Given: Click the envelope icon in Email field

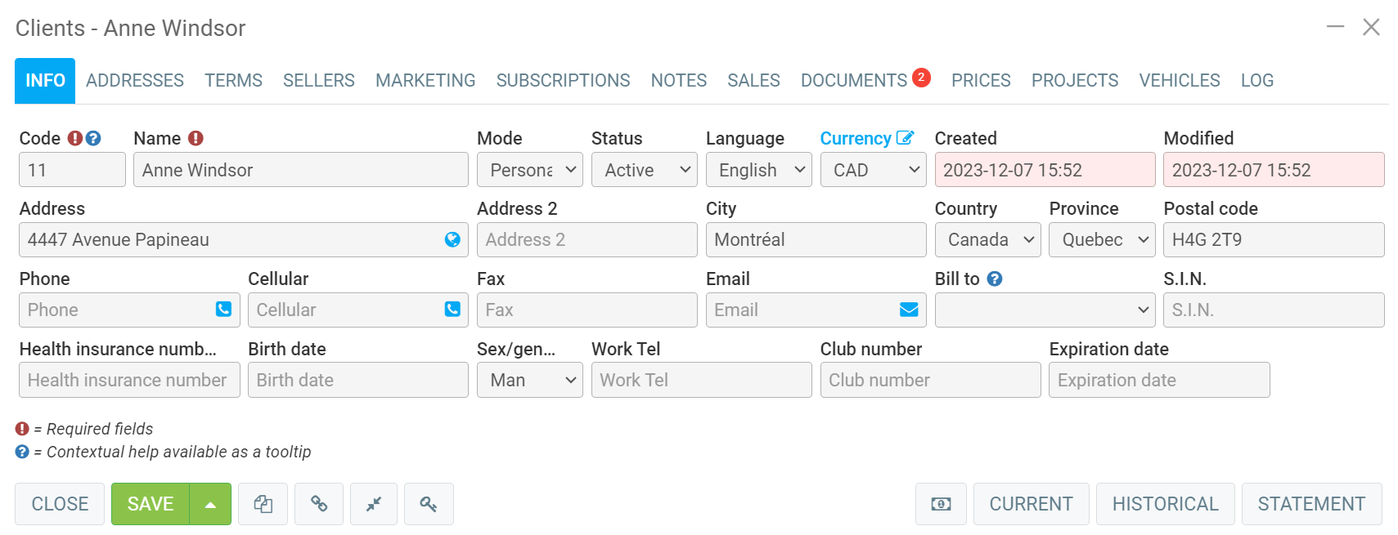Looking at the screenshot, I should (x=909, y=310).
